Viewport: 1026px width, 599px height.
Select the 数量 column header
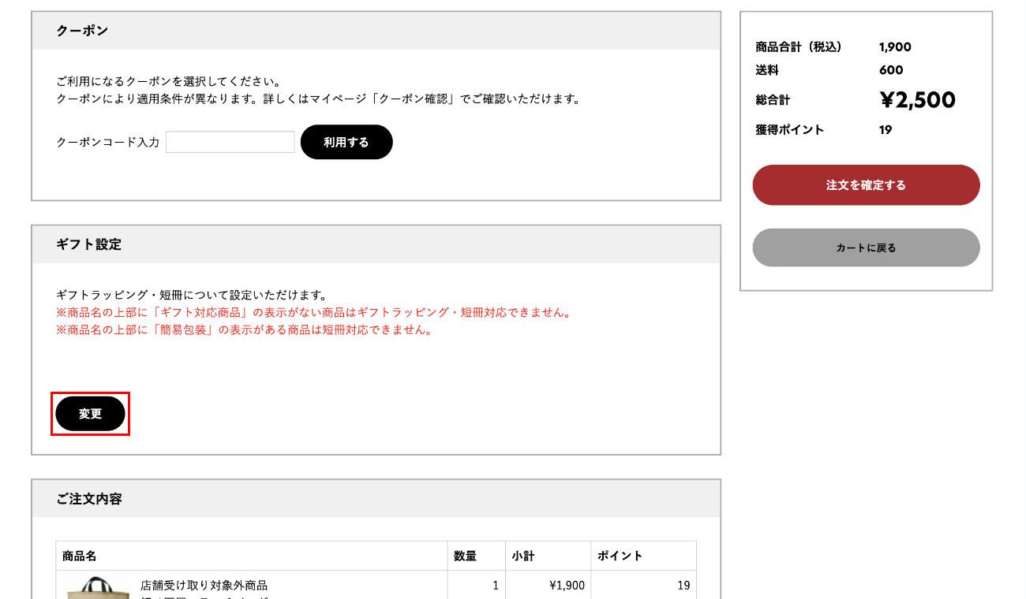(465, 556)
